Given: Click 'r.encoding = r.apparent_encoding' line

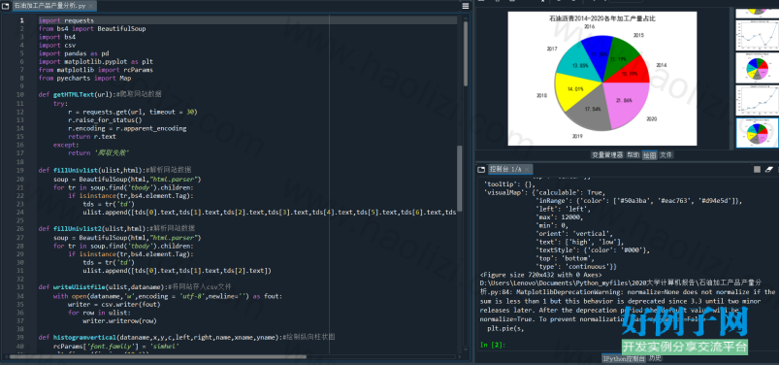Looking at the screenshot, I should (x=127, y=128).
